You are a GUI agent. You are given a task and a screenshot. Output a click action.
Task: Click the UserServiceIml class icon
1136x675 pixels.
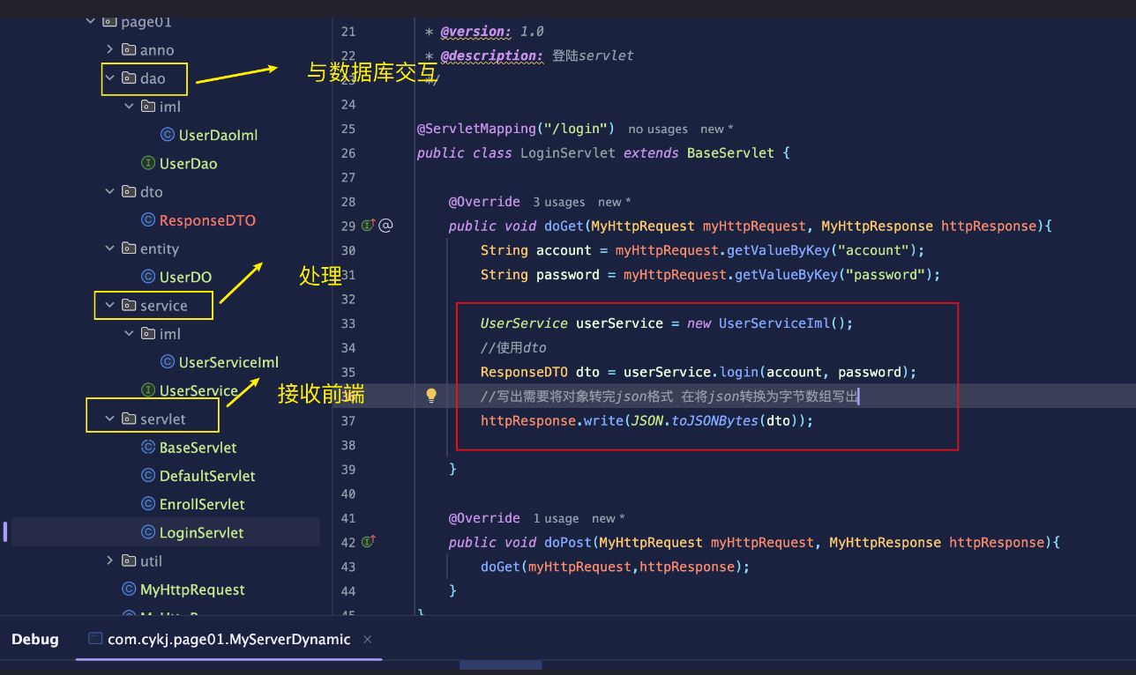coord(168,362)
